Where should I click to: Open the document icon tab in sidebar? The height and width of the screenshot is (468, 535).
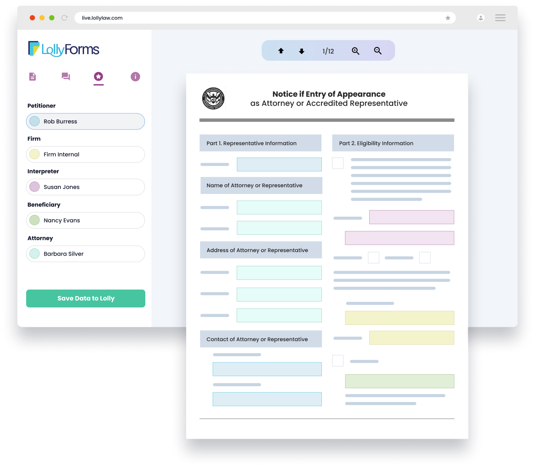point(33,77)
